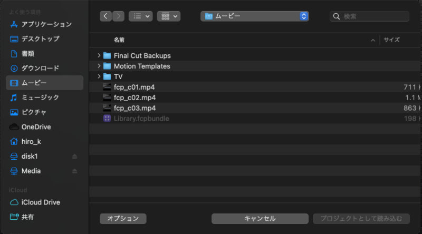Open the list view mode dropdown

(140, 16)
